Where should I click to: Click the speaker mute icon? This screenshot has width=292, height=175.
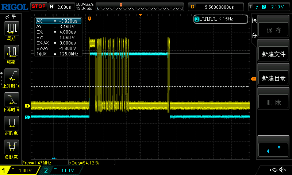tap(283, 170)
